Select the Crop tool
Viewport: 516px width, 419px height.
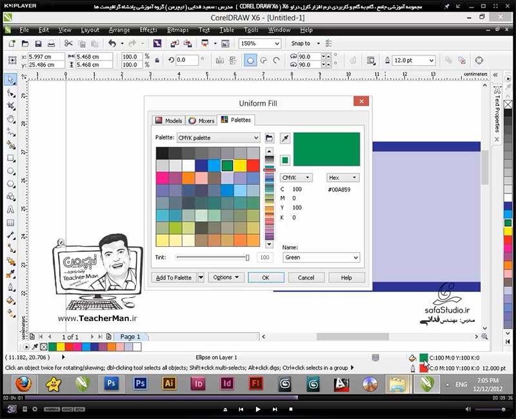tap(10, 106)
